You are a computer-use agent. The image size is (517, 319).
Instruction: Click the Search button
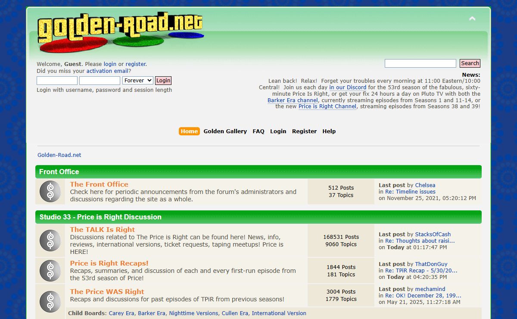[470, 63]
